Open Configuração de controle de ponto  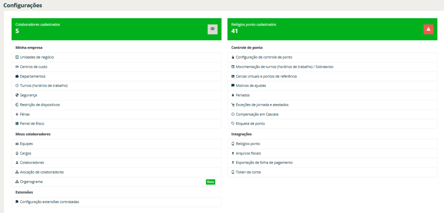(x=264, y=57)
